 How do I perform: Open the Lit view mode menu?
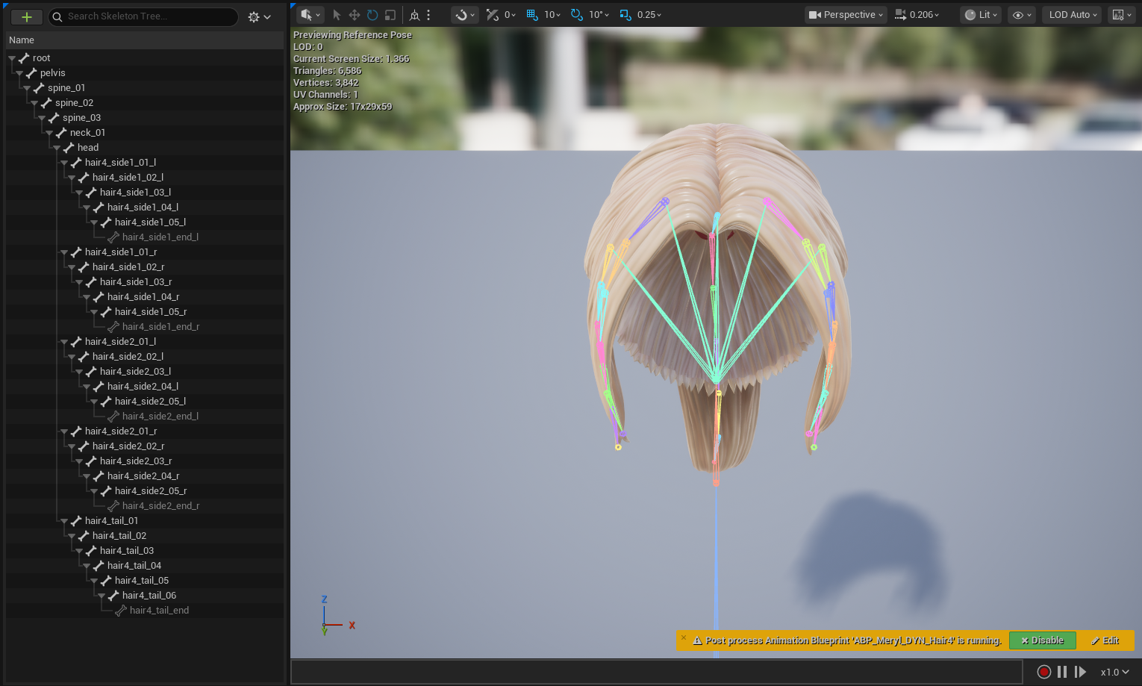980,15
